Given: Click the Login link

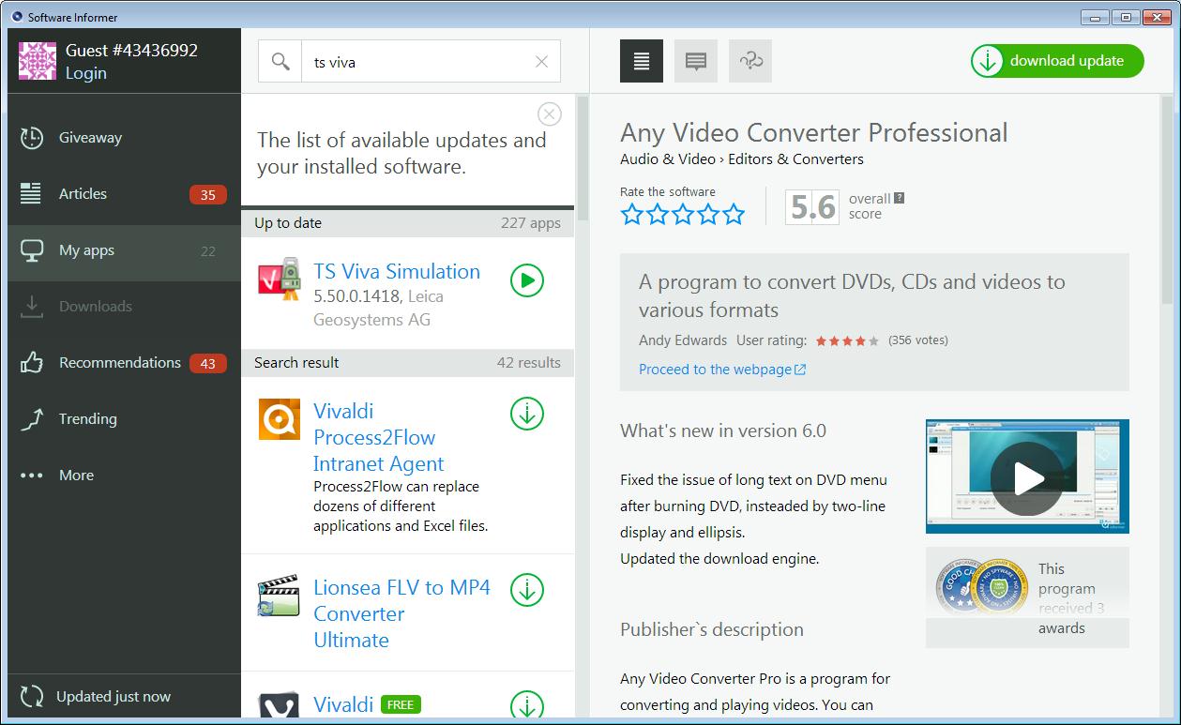Looking at the screenshot, I should [85, 73].
